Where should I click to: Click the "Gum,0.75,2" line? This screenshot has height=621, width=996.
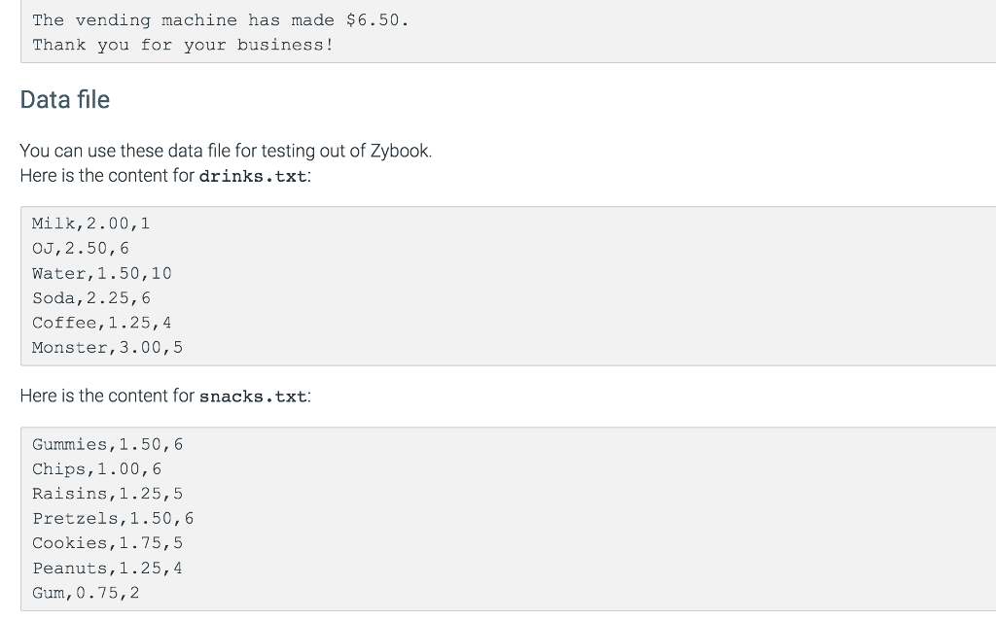click(x=86, y=593)
